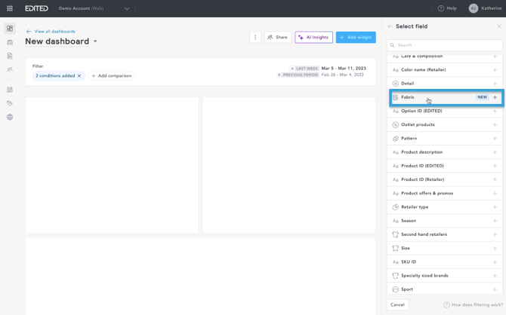506x315 pixels.
Task: Open the apps grid menu icon
Action: point(10,8)
